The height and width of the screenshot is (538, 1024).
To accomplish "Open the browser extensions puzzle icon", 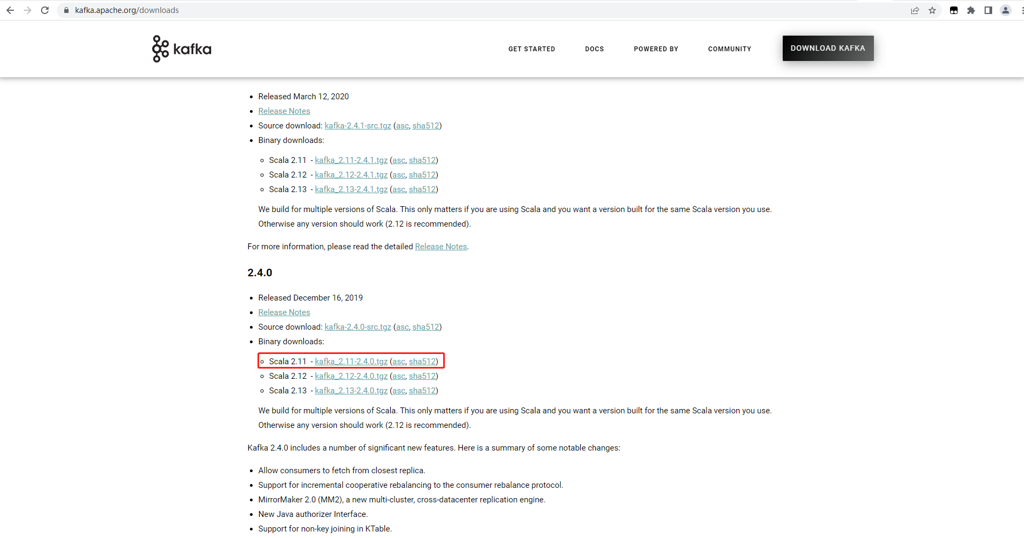I will (x=971, y=10).
